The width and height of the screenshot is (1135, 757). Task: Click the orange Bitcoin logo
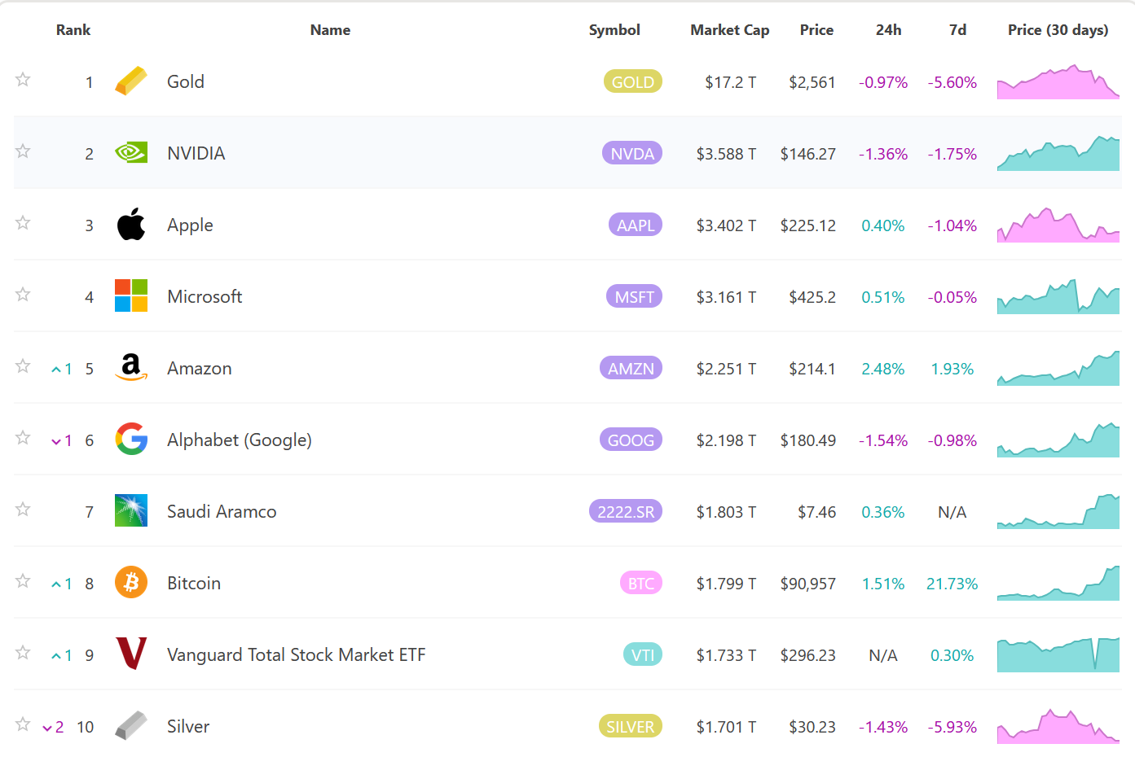(130, 583)
